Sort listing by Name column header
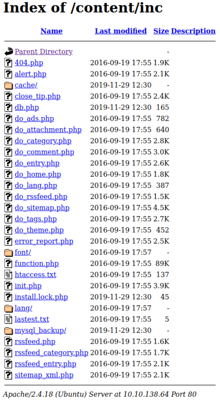Screen dimensions: 220x404 (x=51, y=31)
